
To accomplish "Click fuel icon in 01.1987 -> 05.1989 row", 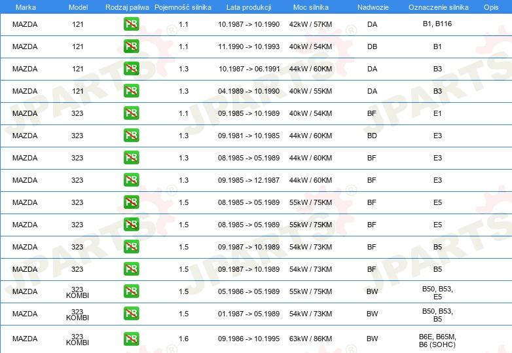I will pos(131,313).
